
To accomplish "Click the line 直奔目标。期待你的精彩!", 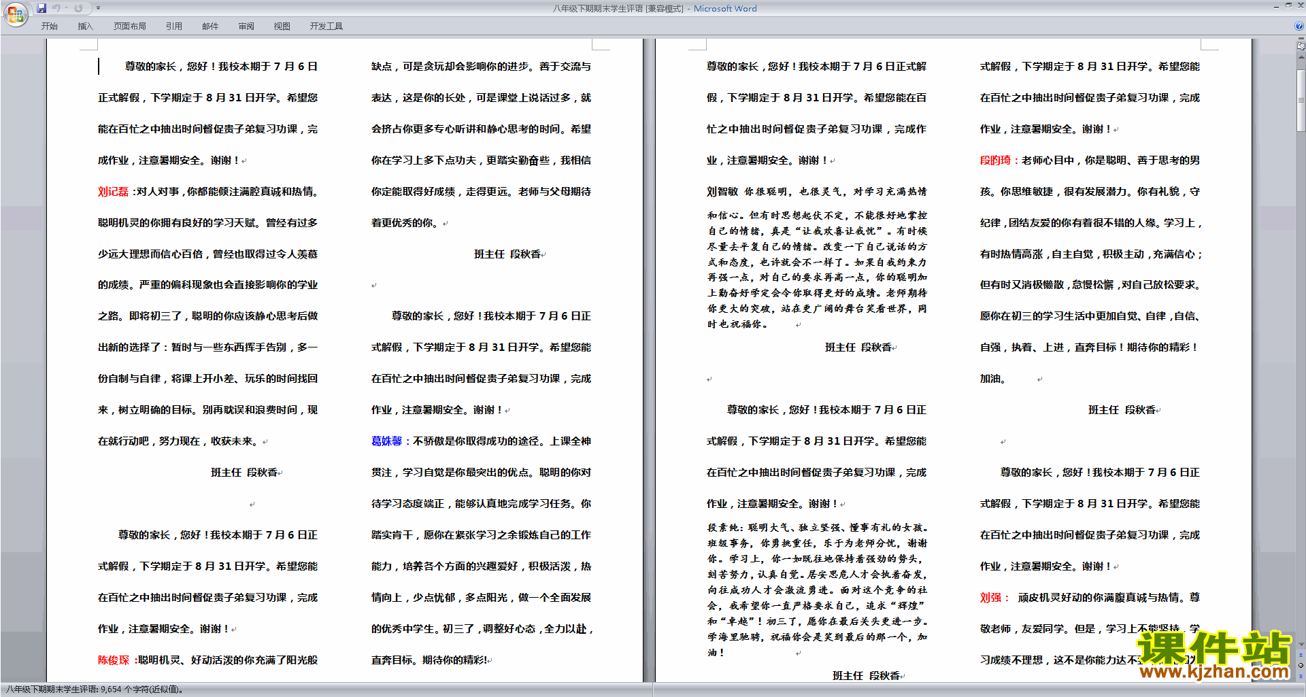I will tap(429, 660).
